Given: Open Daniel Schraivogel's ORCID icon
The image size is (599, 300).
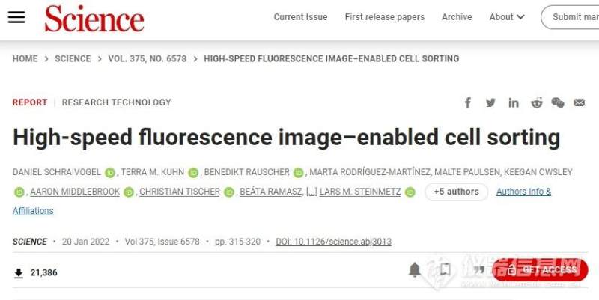Looking at the screenshot, I should 110,173.
